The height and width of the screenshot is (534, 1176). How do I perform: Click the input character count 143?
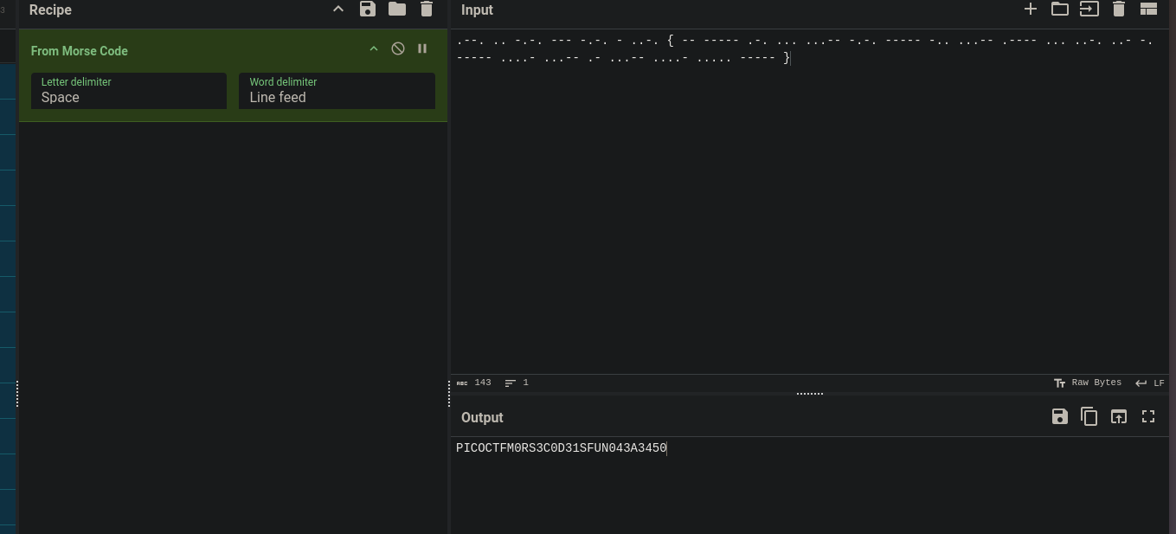pos(474,383)
